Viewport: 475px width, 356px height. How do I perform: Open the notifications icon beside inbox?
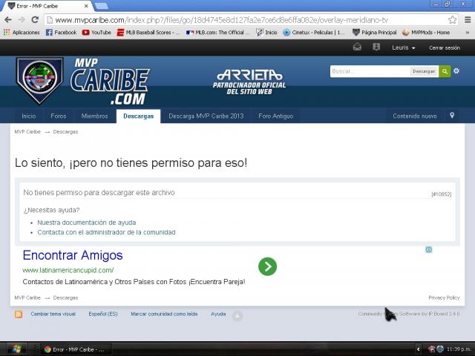tap(376, 47)
